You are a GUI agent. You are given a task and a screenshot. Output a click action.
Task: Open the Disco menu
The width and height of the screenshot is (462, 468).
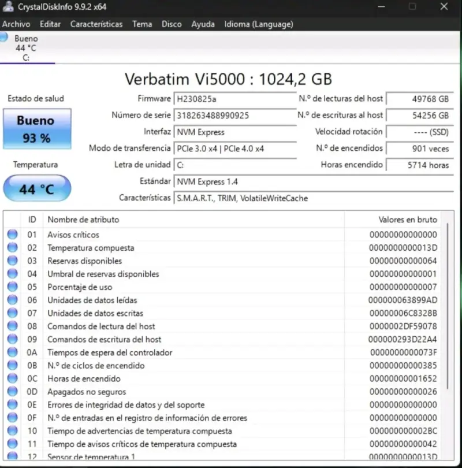172,24
